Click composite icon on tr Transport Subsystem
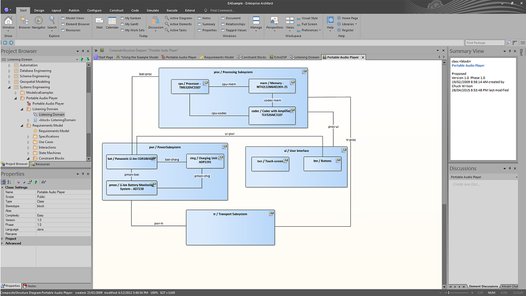The height and width of the screenshot is (296, 526). tap(271, 213)
